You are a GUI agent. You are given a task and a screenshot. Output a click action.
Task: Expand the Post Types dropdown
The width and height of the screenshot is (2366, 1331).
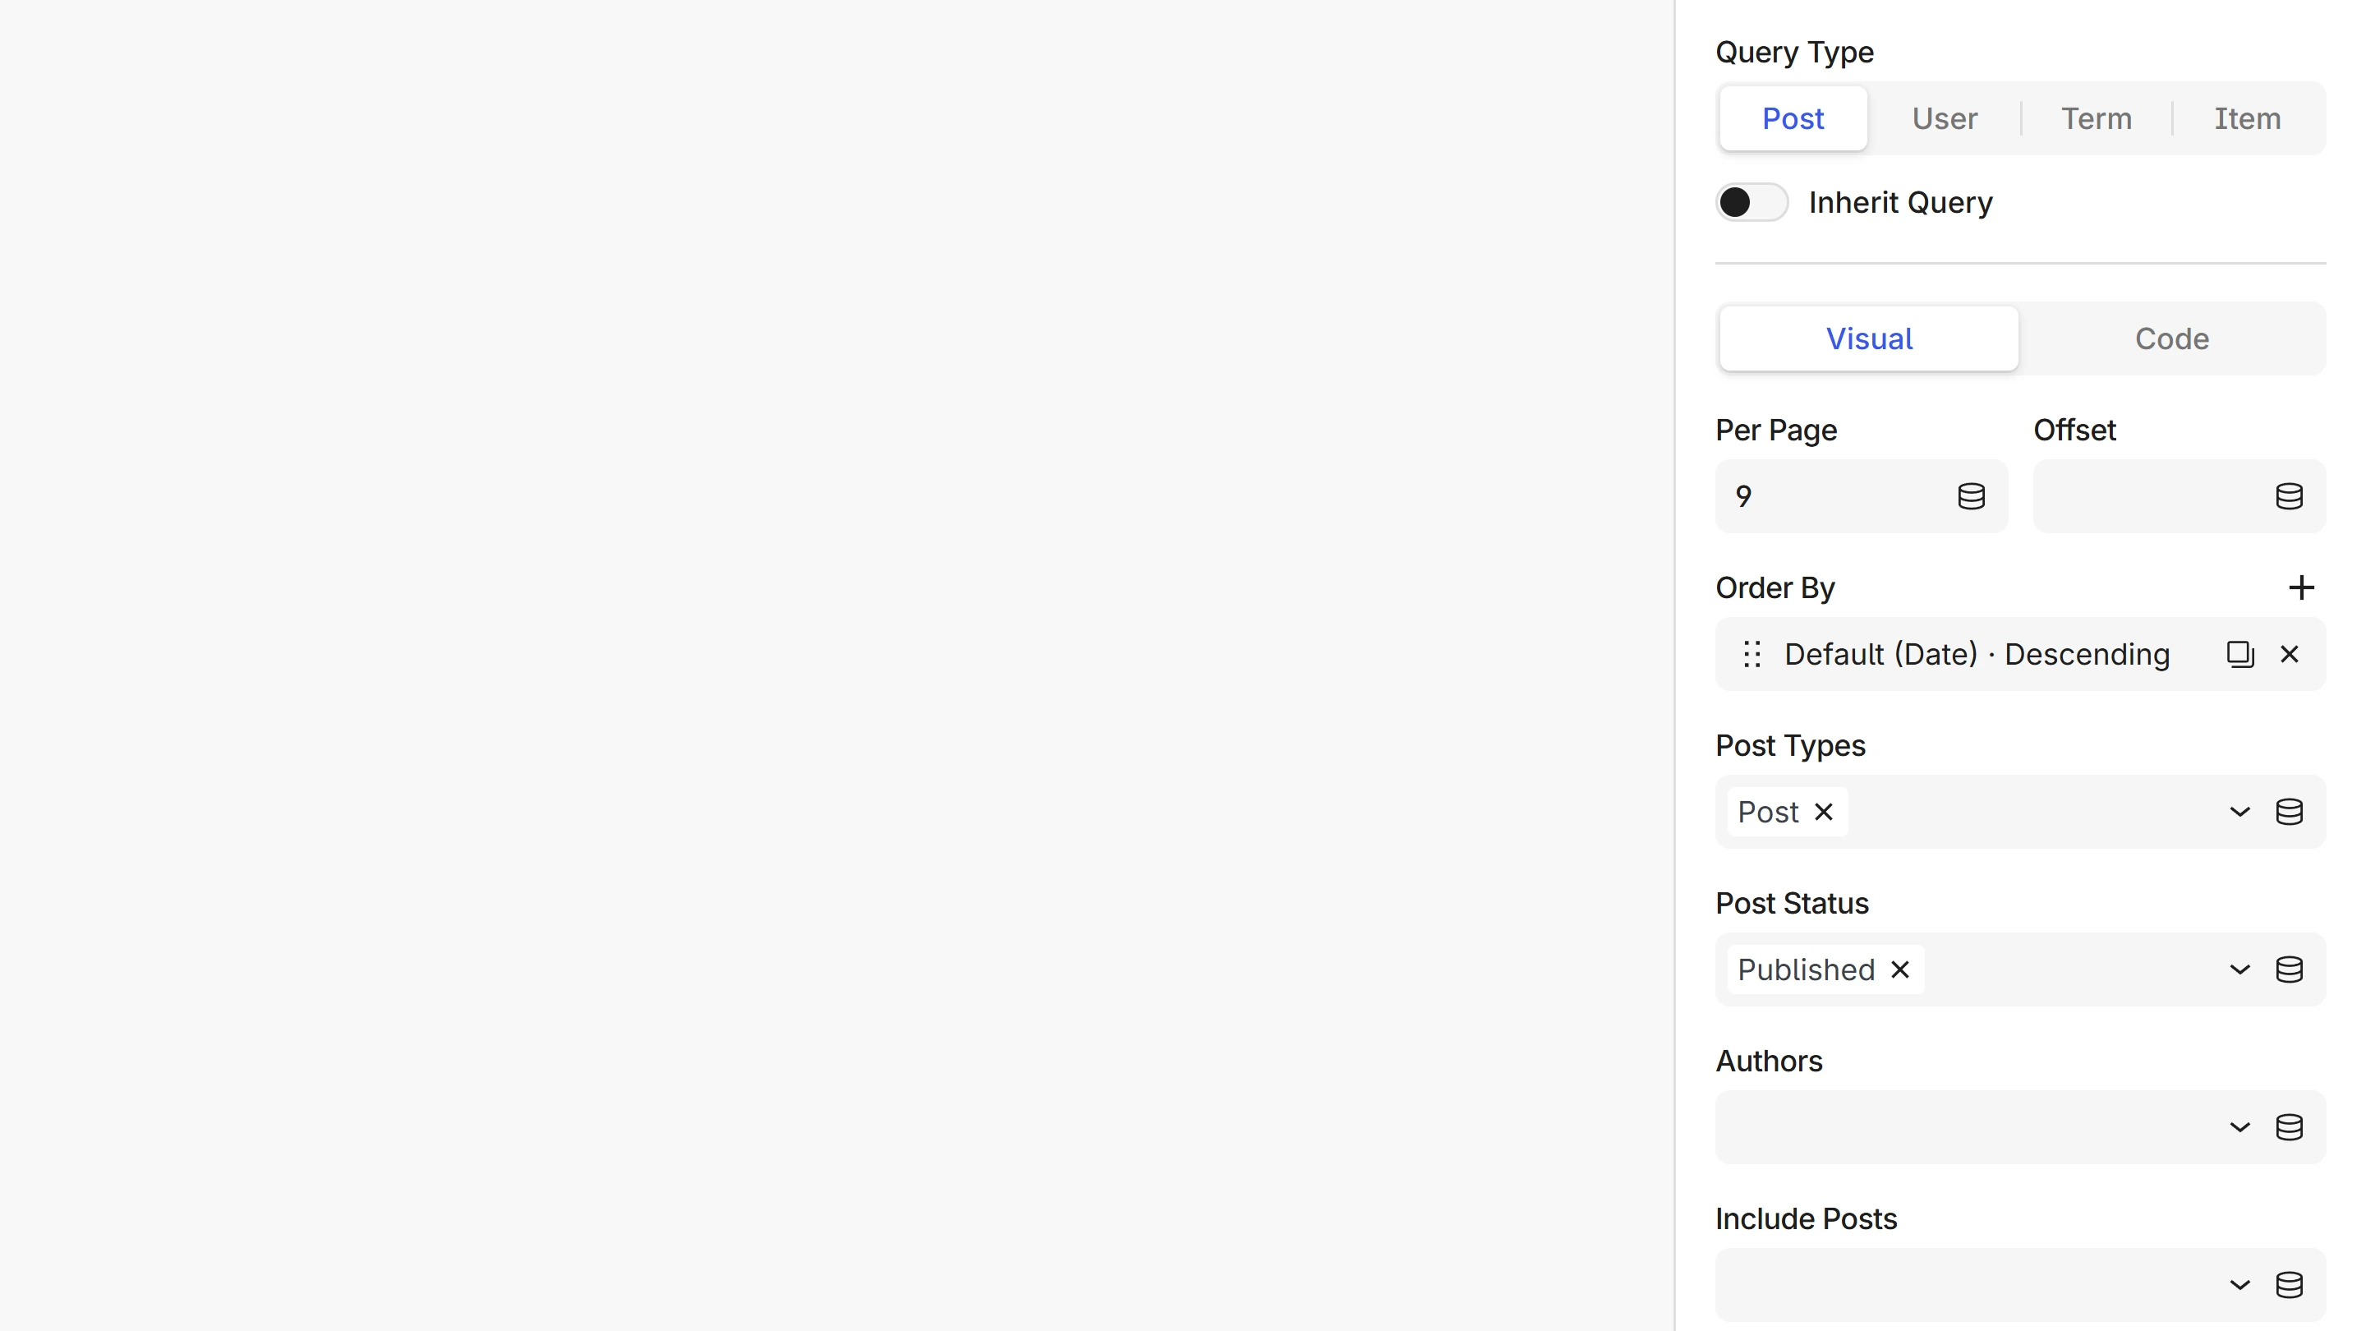click(2239, 812)
